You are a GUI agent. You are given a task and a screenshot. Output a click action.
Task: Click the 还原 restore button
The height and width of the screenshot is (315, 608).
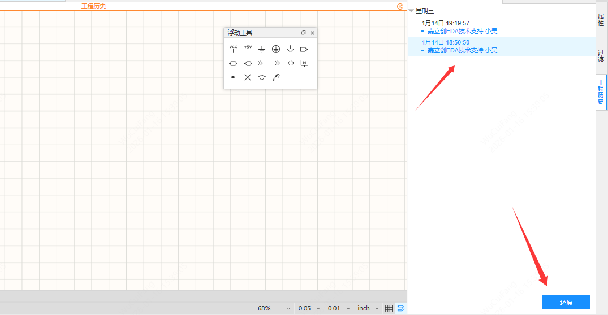pos(566,303)
